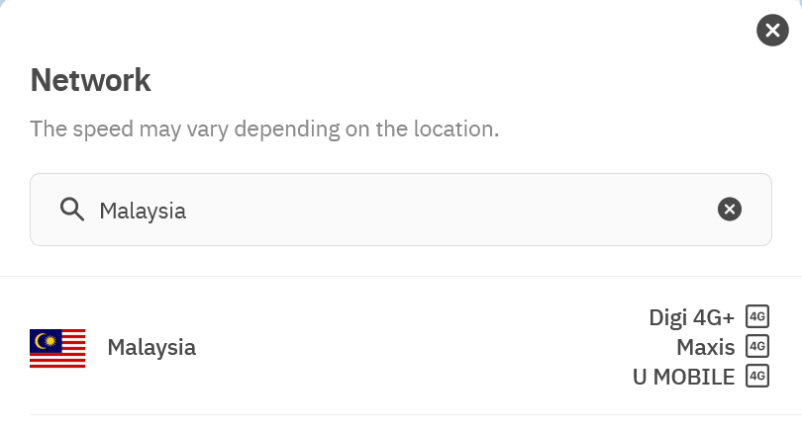The image size is (802, 430).
Task: Click the search magnifier icon
Action: point(71,210)
